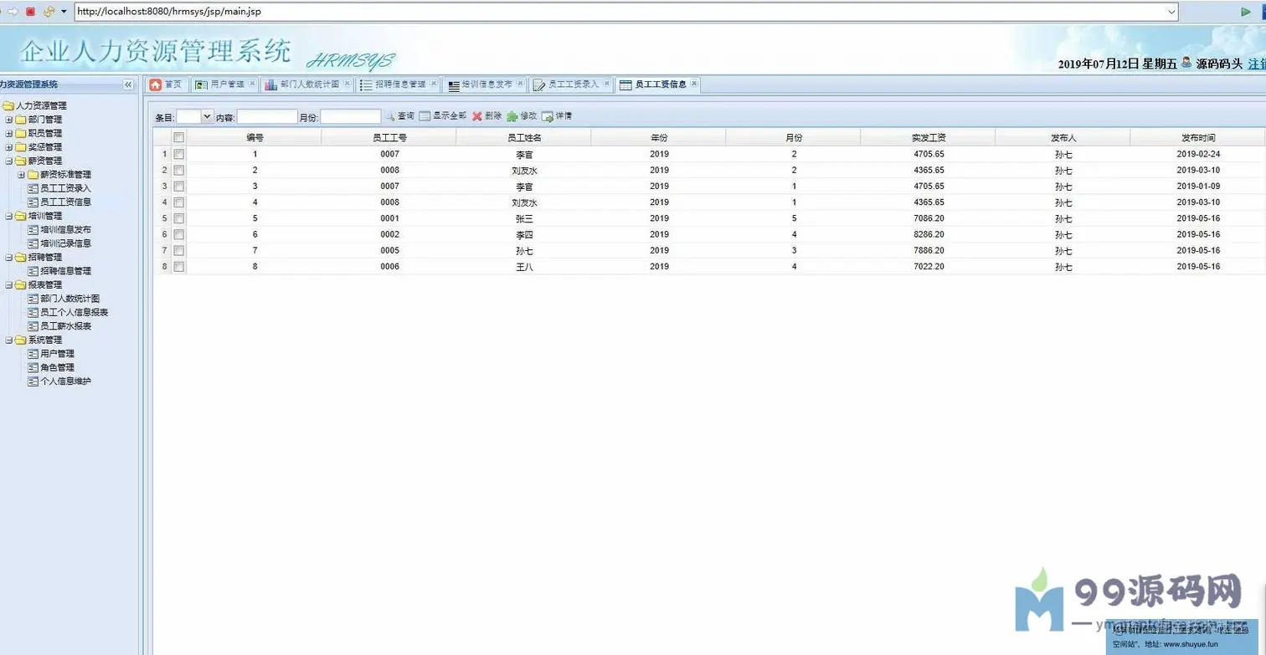The height and width of the screenshot is (655, 1266).
Task: Click the folder icon of 部门管理
Action: (x=21, y=119)
